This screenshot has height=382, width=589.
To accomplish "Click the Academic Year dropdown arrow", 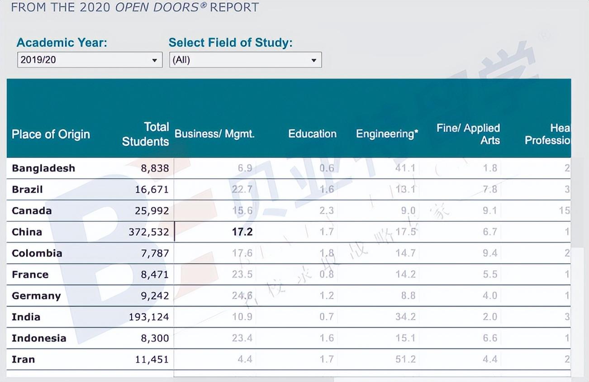I will pos(155,60).
